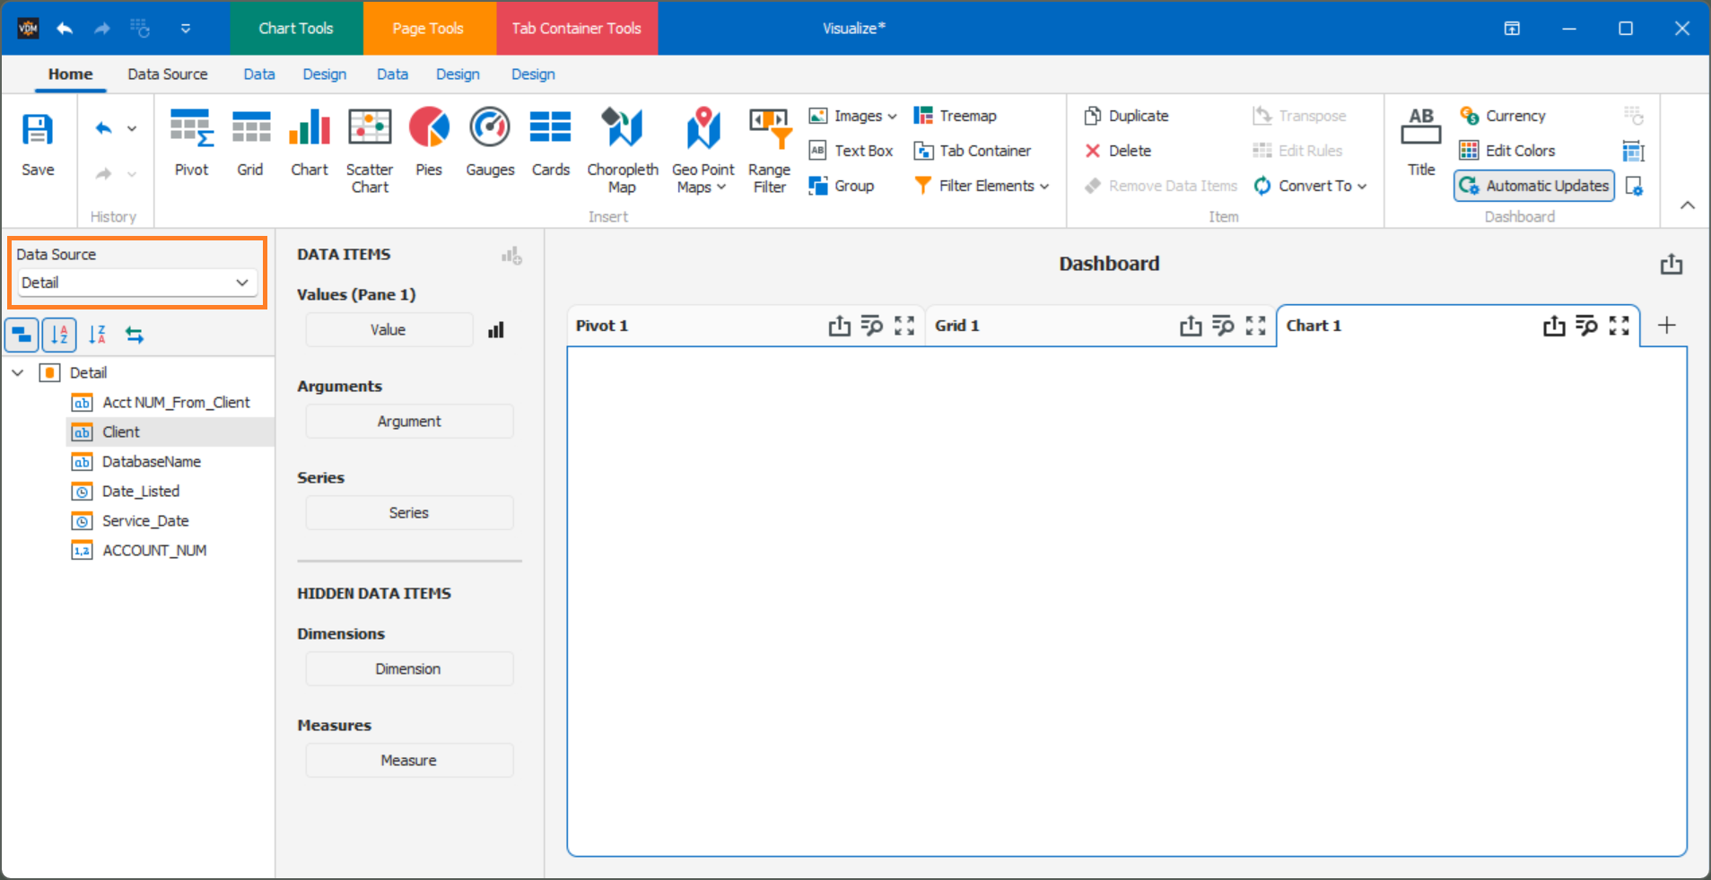Image resolution: width=1711 pixels, height=880 pixels.
Task: Enable Z-A sorting in the data source panel
Action: pos(97,334)
